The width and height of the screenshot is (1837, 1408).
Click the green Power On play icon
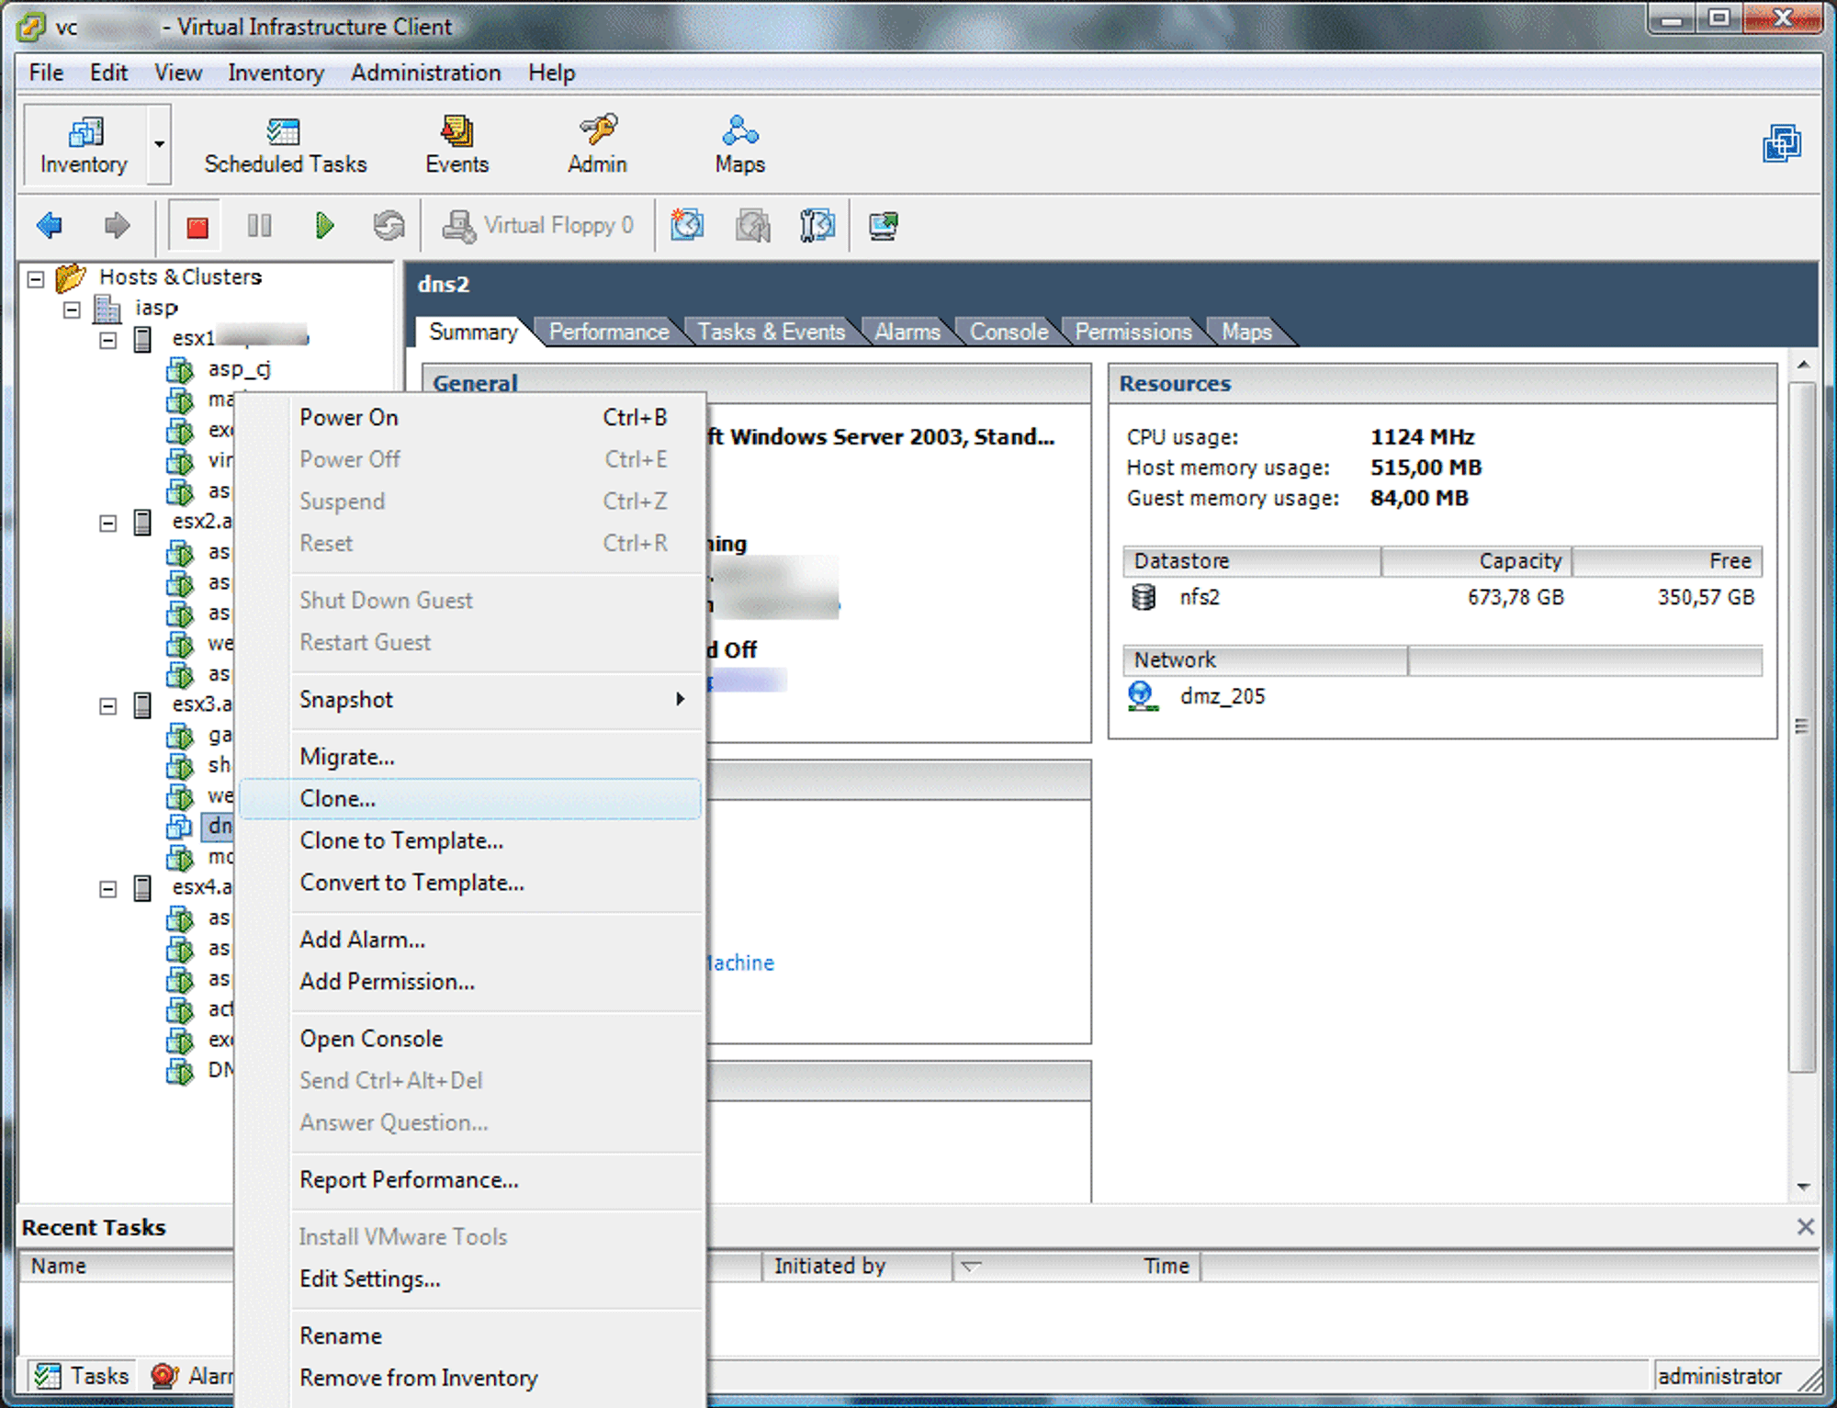tap(323, 225)
